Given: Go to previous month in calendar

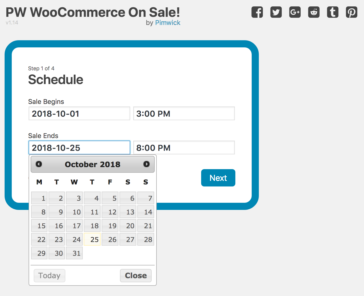Looking at the screenshot, I should (x=39, y=164).
